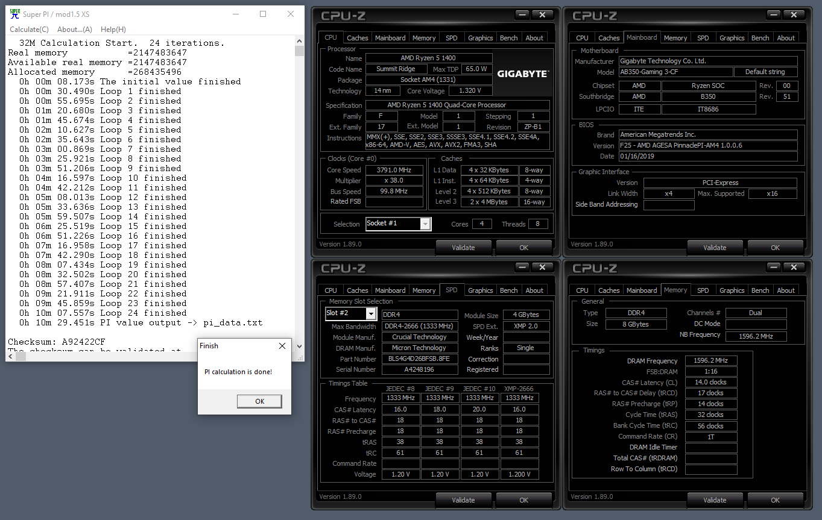
Task: Click OK in the SPD window
Action: (x=523, y=500)
